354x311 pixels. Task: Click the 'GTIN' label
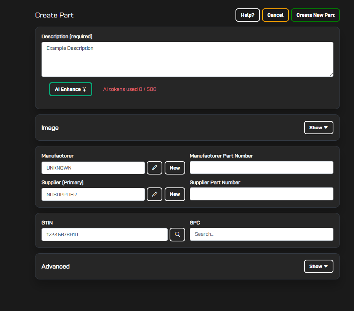pyautogui.click(x=47, y=223)
